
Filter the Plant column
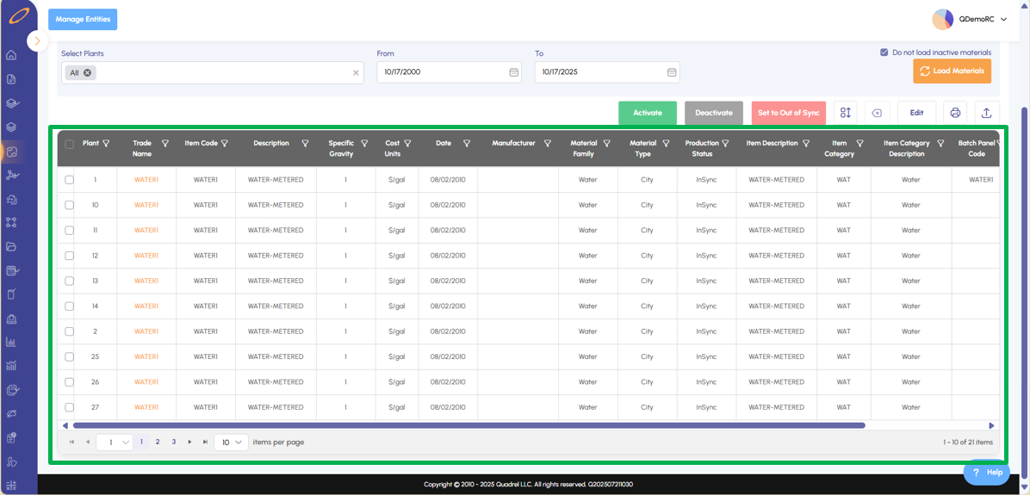[x=107, y=144]
